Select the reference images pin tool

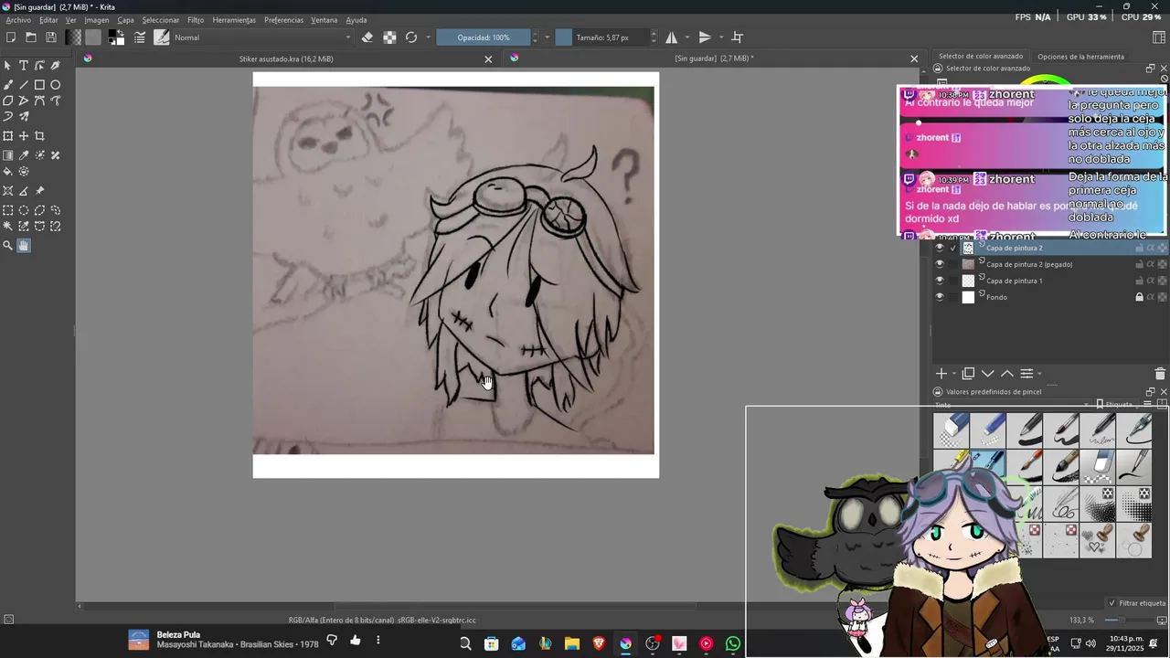click(39, 191)
